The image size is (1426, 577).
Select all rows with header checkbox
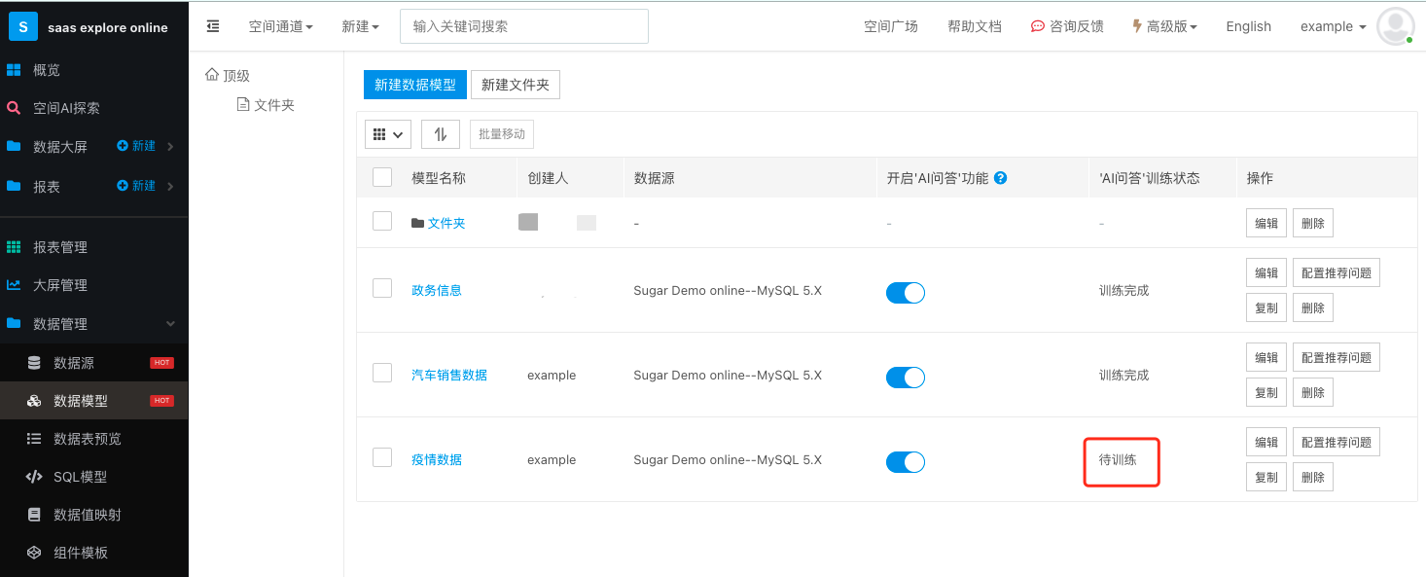click(x=382, y=177)
